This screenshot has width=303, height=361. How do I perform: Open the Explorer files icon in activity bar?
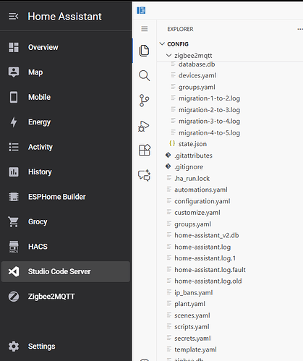coord(144,51)
